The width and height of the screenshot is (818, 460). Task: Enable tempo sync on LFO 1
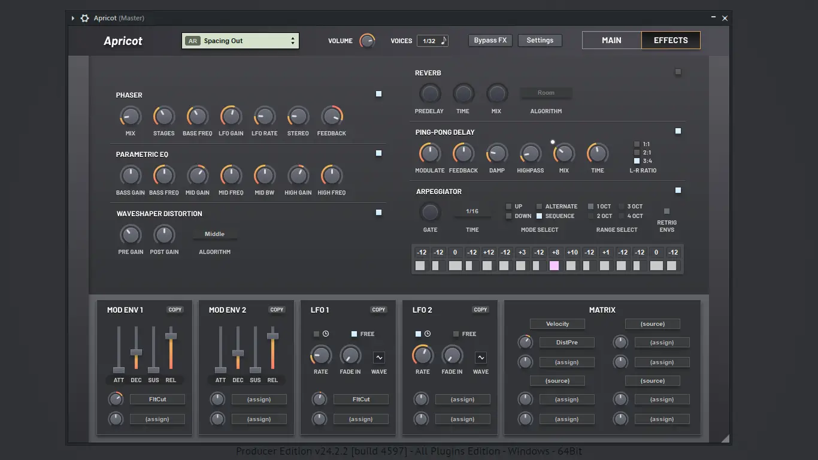316,334
